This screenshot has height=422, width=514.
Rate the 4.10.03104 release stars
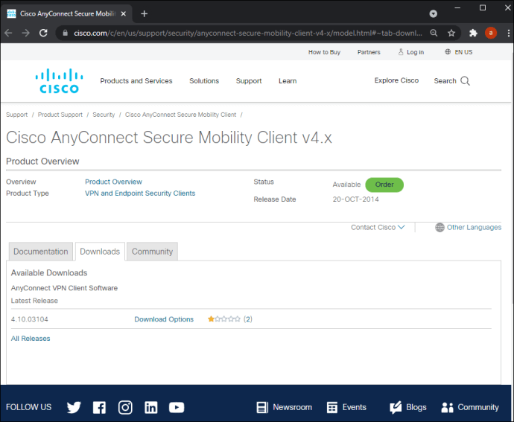pyautogui.click(x=224, y=319)
